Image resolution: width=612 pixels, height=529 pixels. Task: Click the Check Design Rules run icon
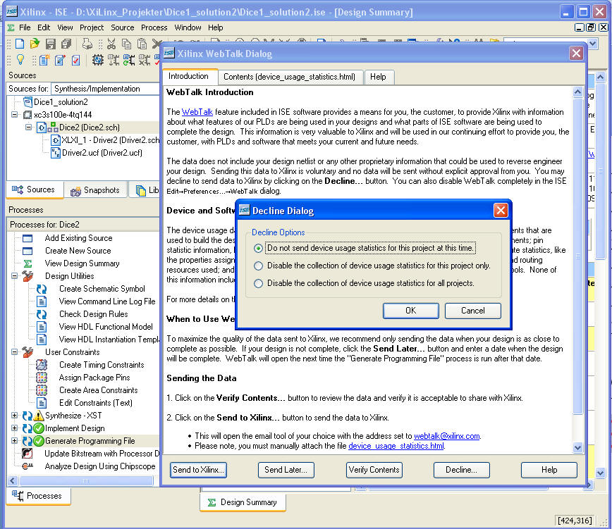42,314
